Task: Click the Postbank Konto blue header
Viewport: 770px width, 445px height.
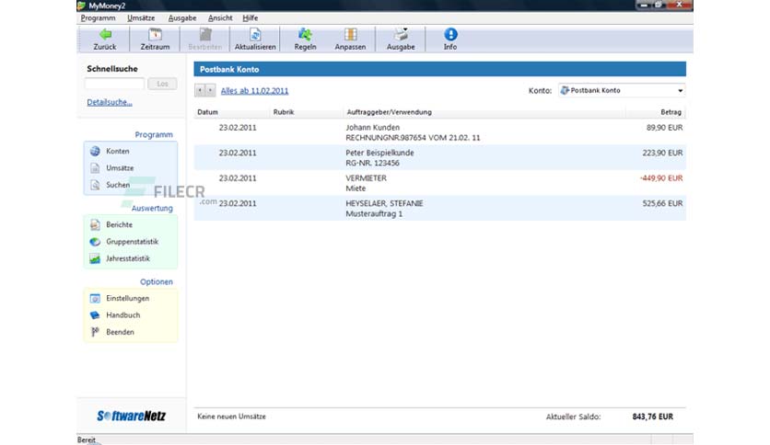Action: click(439, 69)
